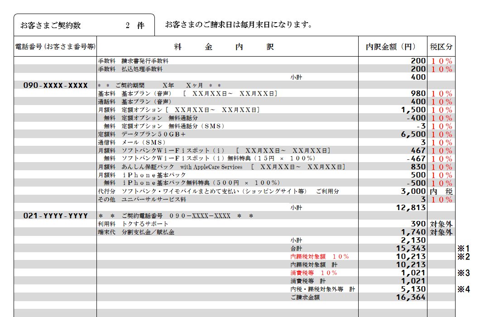Image resolution: width=480 pixels, height=317 pixels.
Task: Select 月額料 ソフトバンクWi-Fiスポット(i) row
Action: (x=214, y=150)
